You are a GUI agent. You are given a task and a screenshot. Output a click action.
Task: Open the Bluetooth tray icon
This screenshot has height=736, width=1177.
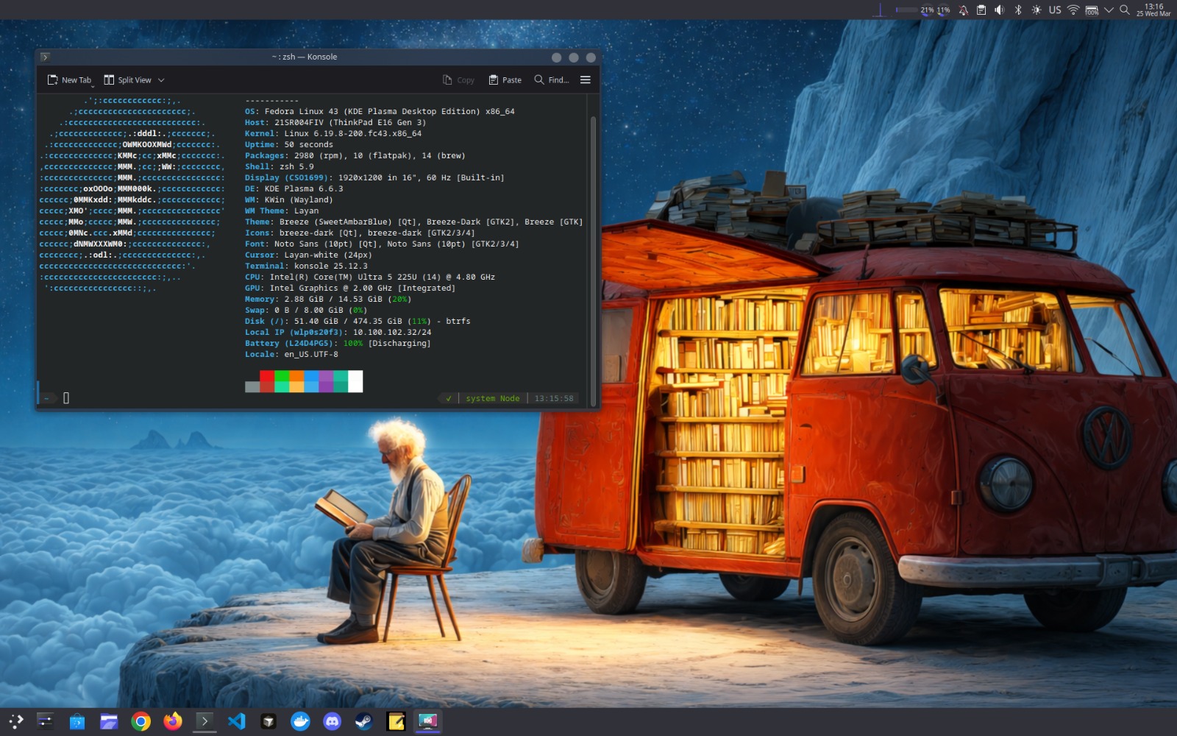click(x=1017, y=10)
